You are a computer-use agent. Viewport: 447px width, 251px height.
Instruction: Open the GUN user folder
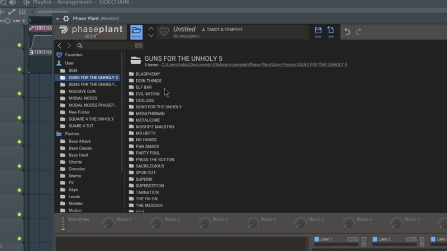click(x=73, y=71)
